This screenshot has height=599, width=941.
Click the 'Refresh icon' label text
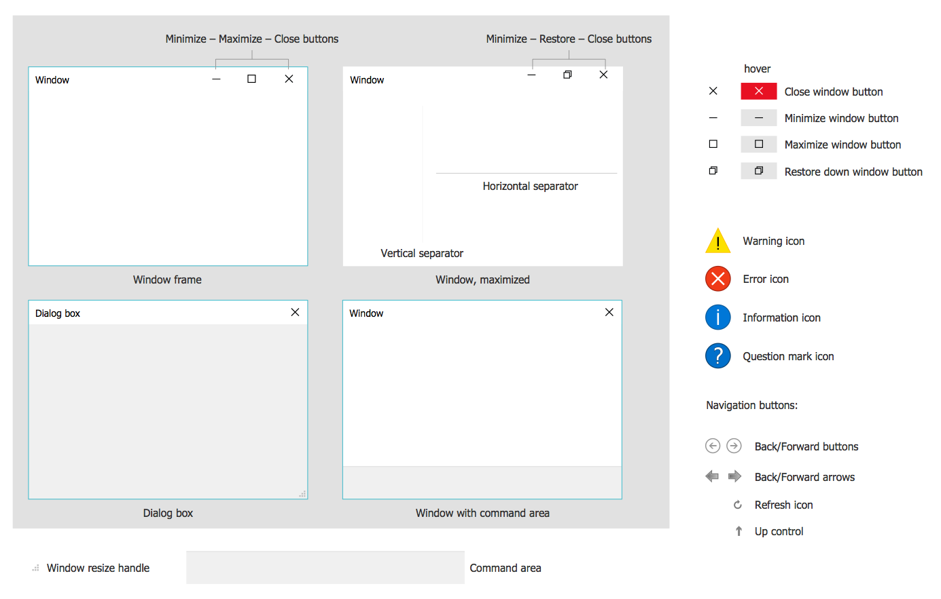pos(783,505)
